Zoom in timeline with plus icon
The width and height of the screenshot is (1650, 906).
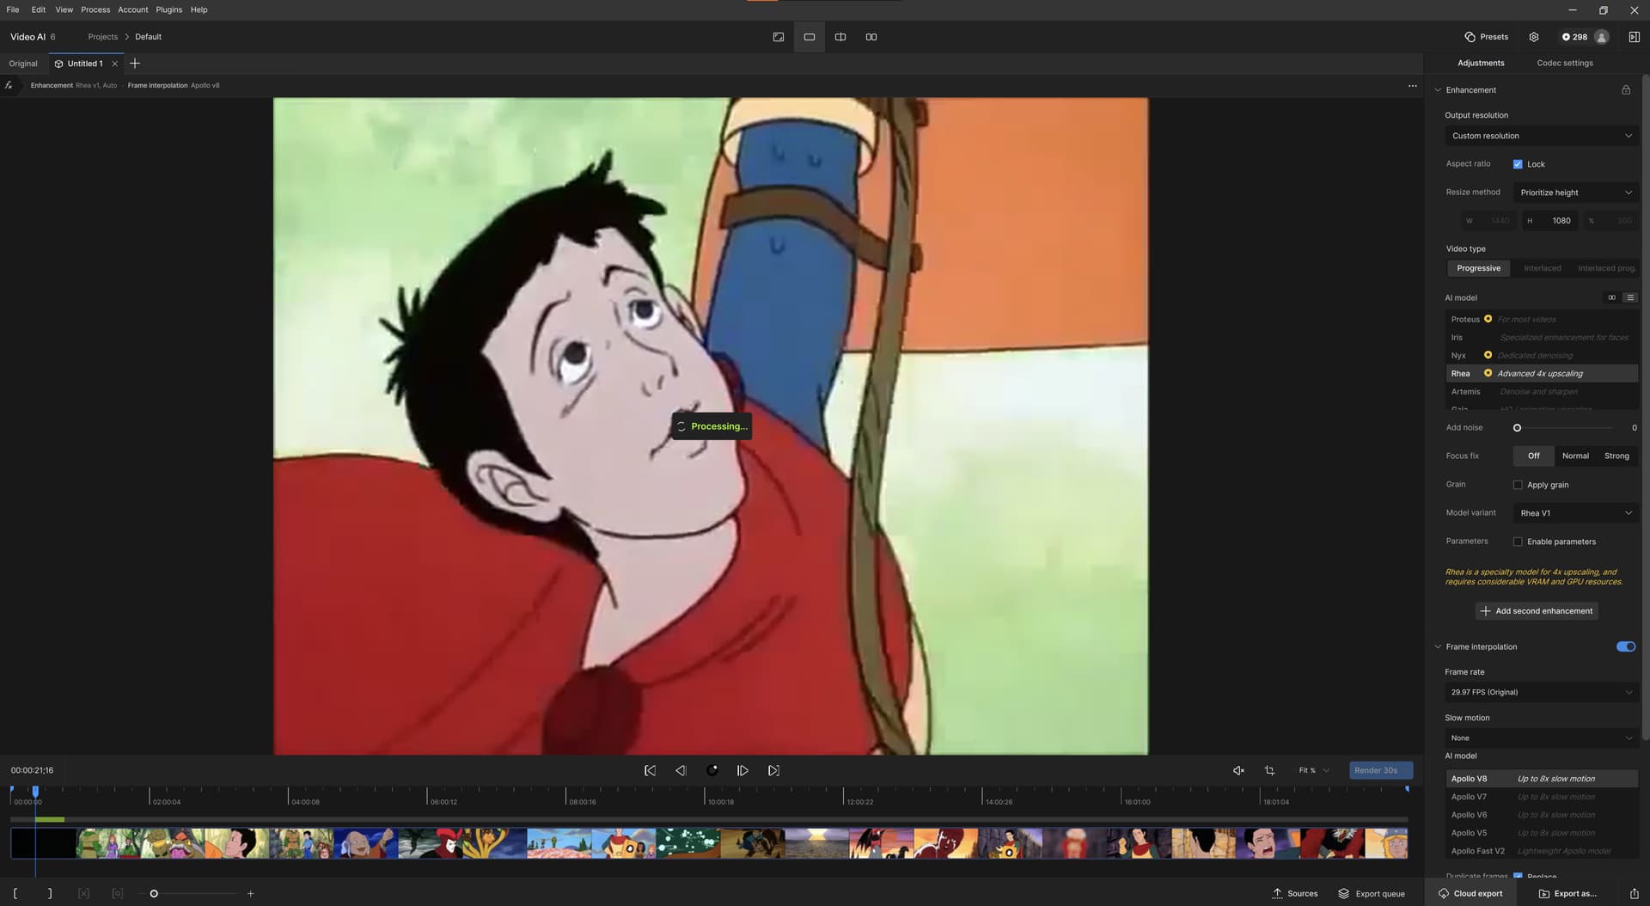click(251, 894)
